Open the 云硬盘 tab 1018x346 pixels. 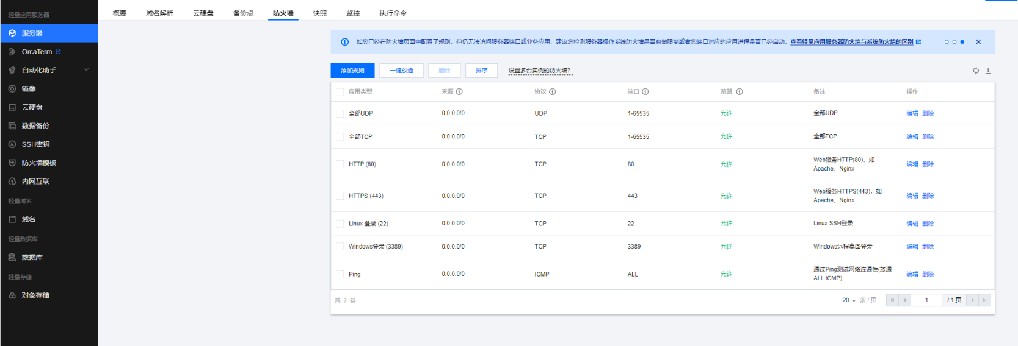[203, 13]
